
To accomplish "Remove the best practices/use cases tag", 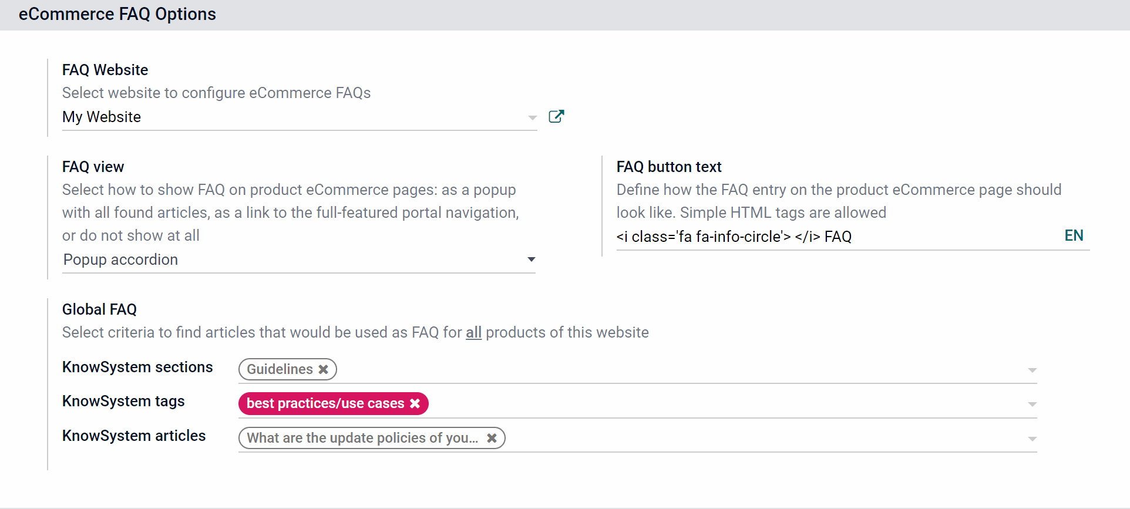I will (x=415, y=403).
